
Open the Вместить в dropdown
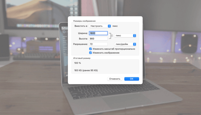pos(100,26)
